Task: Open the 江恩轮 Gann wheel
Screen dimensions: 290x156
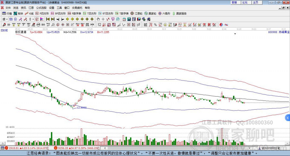Action: click(x=137, y=14)
